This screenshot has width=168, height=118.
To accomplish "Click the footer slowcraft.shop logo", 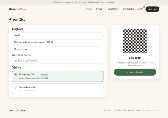I will [x=17, y=110].
